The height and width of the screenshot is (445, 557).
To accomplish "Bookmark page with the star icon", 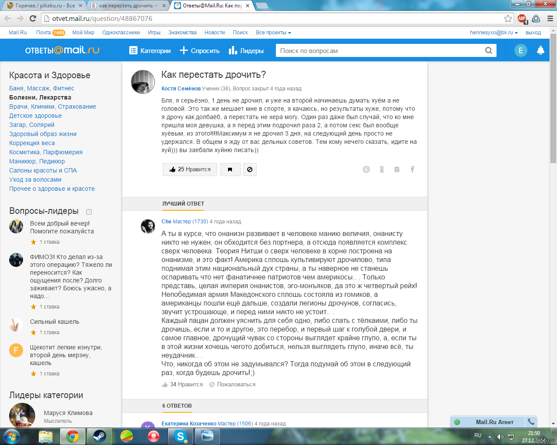I will tap(508, 18).
